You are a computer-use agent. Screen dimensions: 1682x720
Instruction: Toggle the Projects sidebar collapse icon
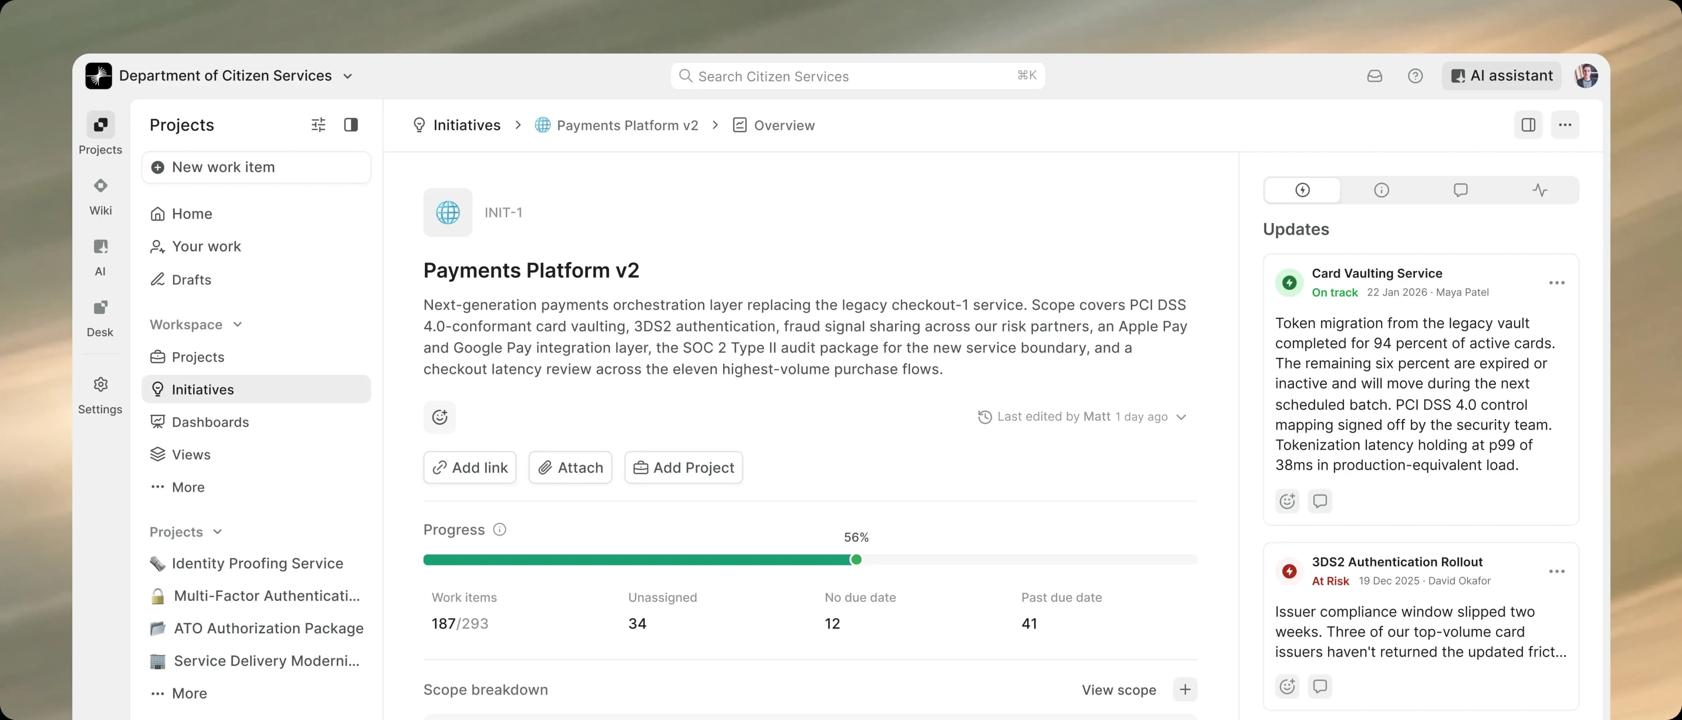coord(350,125)
